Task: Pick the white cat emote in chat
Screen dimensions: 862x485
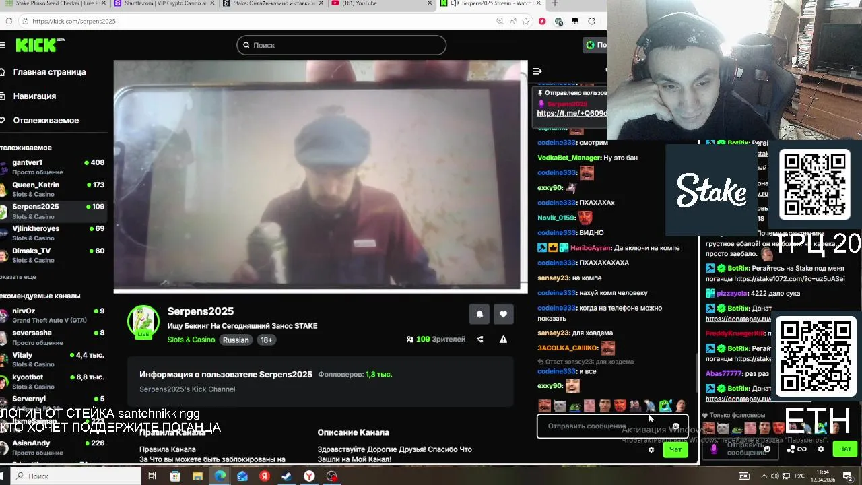Action: pos(560,406)
